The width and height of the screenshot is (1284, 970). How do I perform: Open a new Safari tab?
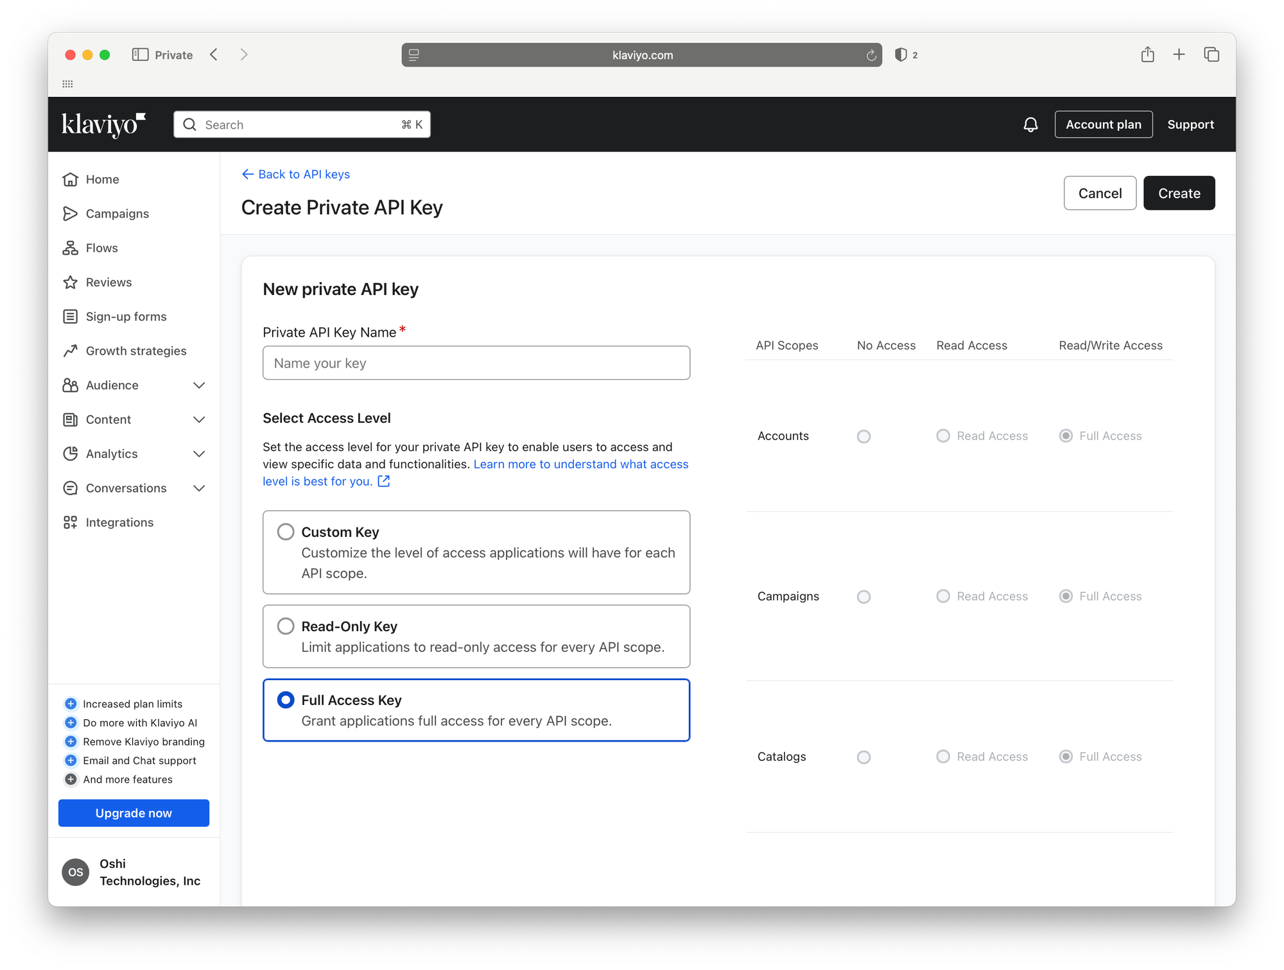(1179, 55)
